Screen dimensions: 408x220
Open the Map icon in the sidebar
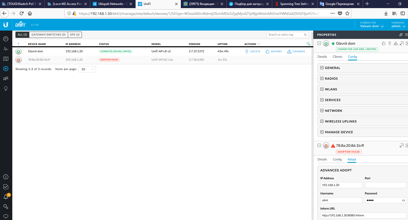[x=6, y=59]
